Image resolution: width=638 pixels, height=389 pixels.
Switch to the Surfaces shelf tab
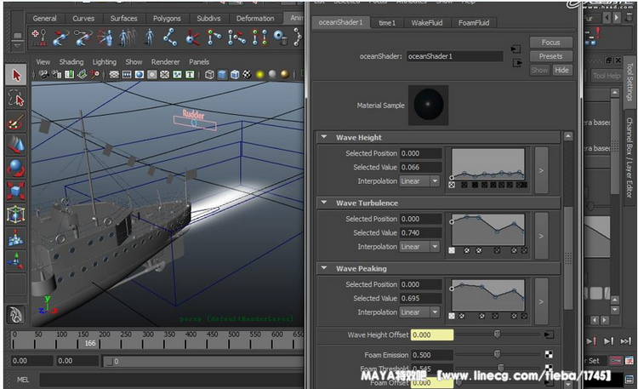123,19
